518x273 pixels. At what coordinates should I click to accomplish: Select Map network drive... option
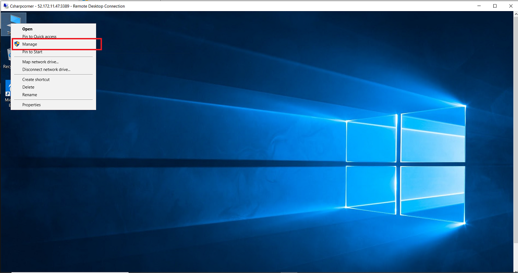(53, 62)
